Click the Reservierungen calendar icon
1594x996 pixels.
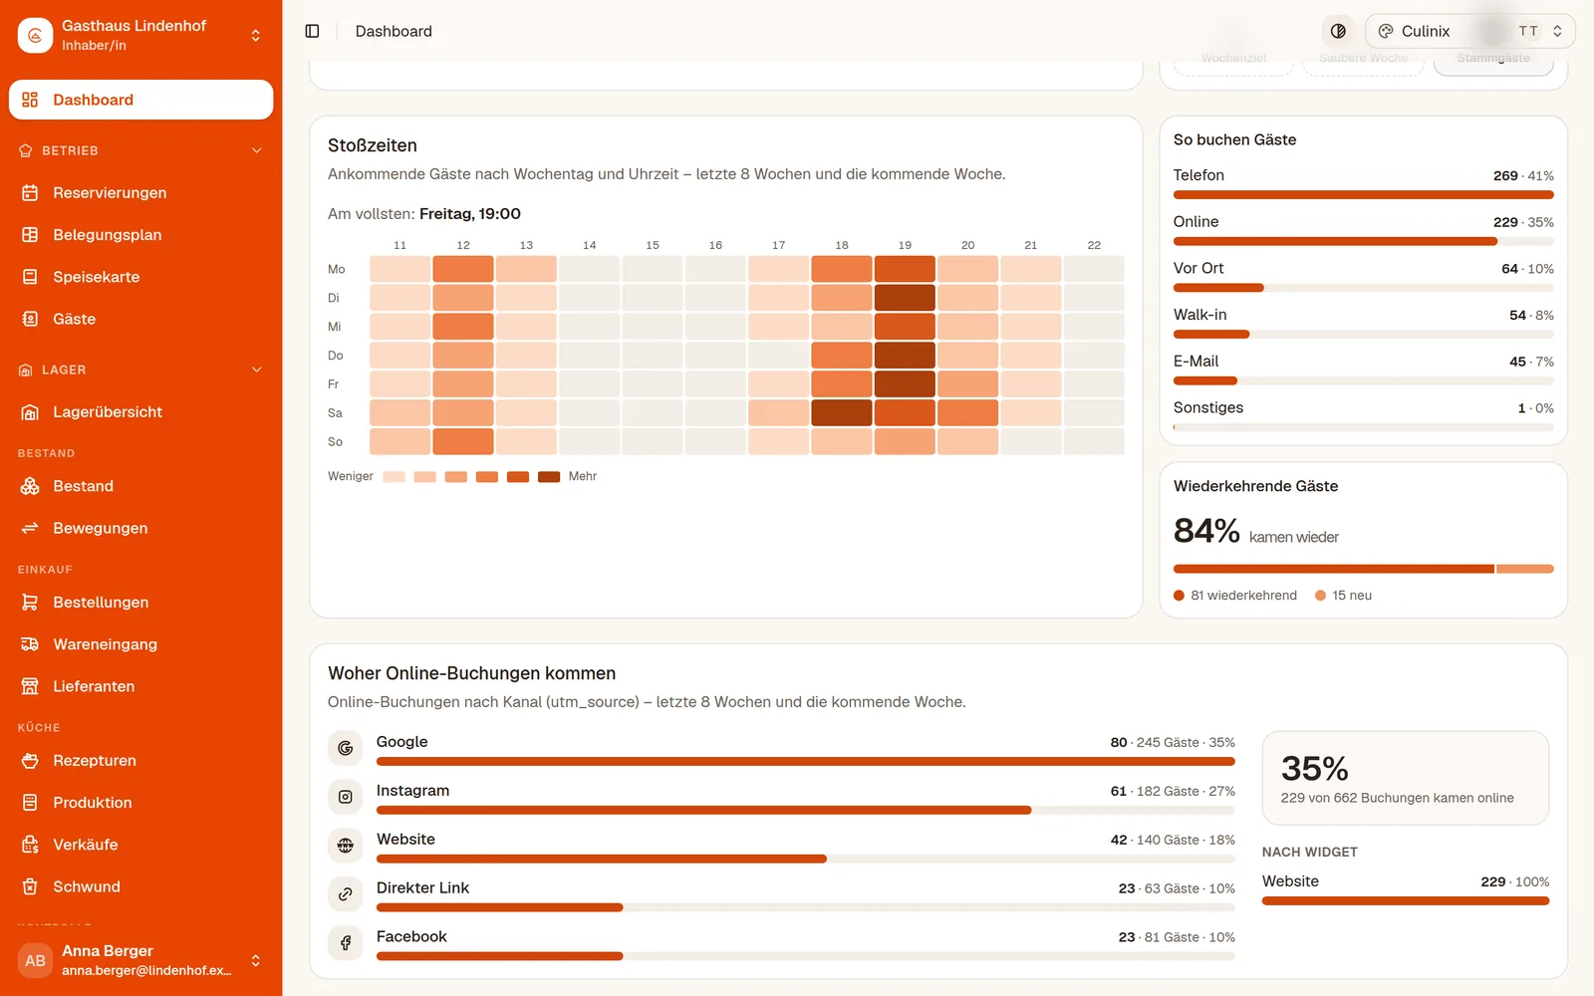coord(30,192)
